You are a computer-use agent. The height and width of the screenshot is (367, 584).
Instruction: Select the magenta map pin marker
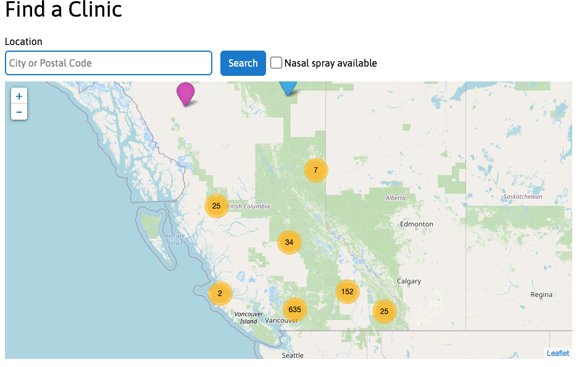click(185, 94)
